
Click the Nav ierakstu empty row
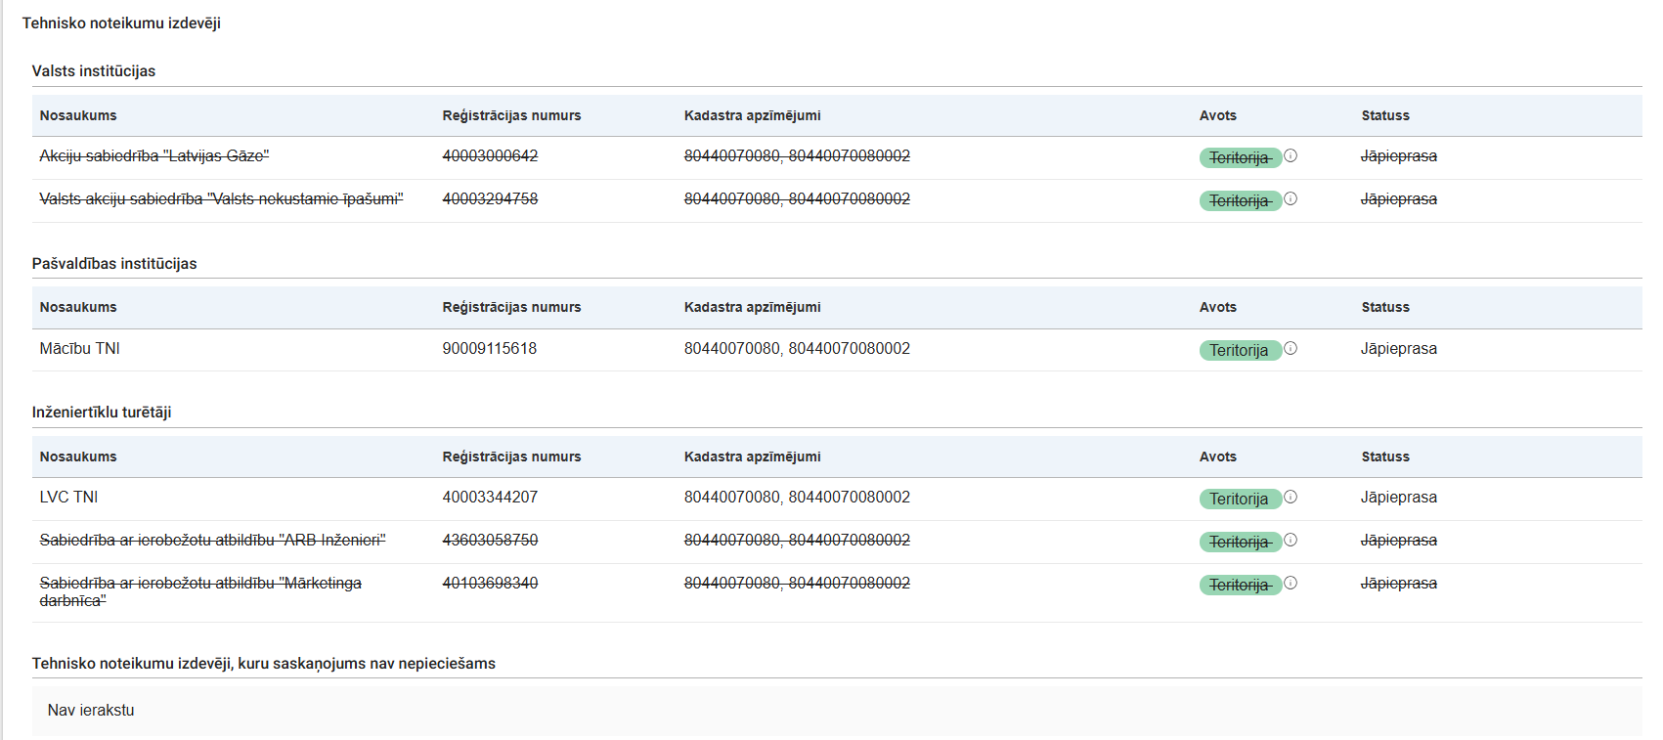click(91, 710)
